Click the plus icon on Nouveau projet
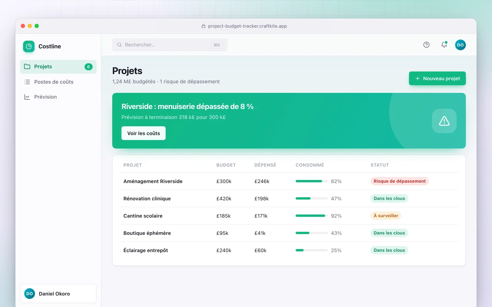The height and width of the screenshot is (307, 492). pyautogui.click(x=417, y=78)
